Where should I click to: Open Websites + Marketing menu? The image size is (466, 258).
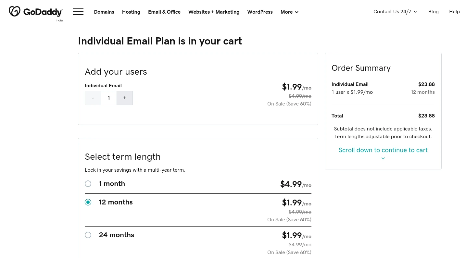214,12
